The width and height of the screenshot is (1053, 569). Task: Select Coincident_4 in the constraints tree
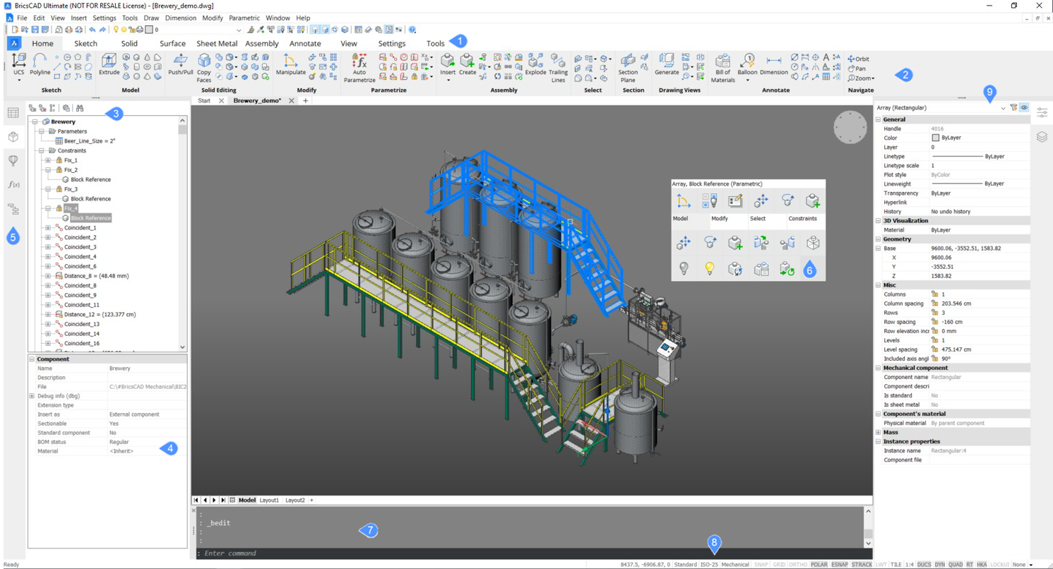81,256
